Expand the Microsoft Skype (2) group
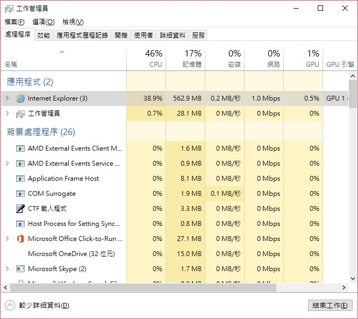 pos(8,269)
